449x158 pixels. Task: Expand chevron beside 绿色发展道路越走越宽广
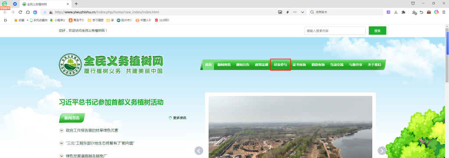61,156
